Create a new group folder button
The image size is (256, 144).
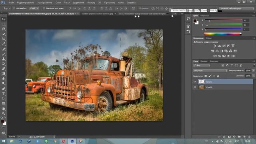tap(239, 137)
